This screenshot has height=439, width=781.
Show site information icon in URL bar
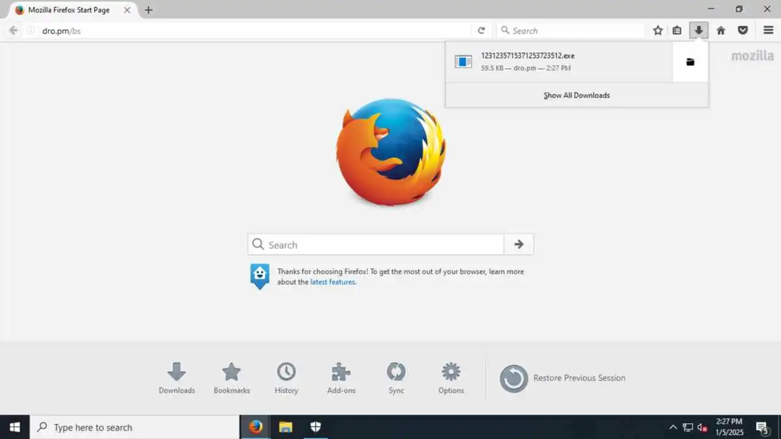click(x=31, y=30)
